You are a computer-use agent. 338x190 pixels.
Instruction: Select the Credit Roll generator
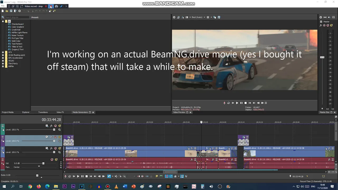(16, 30)
